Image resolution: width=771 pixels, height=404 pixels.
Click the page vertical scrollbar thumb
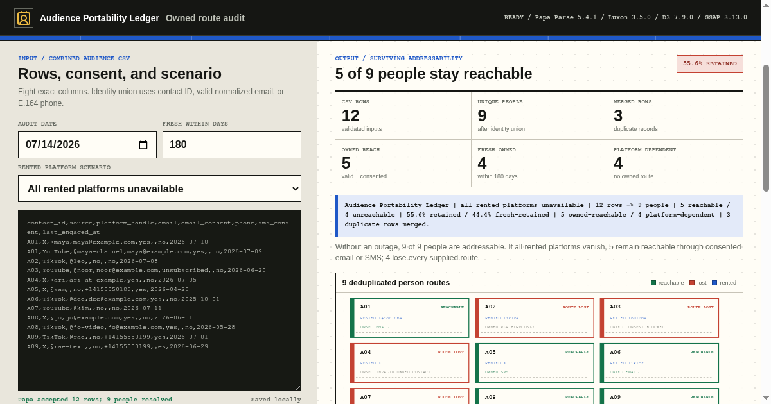(766, 128)
